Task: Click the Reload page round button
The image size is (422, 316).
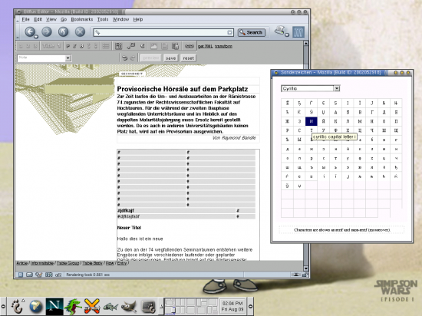Action: point(63,31)
